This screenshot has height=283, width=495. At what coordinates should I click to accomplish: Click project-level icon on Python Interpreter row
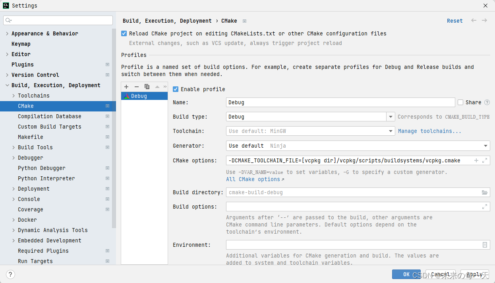click(x=107, y=178)
